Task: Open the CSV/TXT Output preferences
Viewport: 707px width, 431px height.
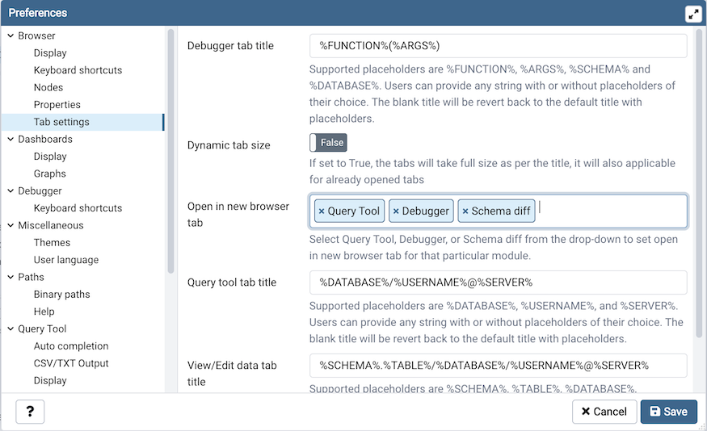Action: coord(71,363)
